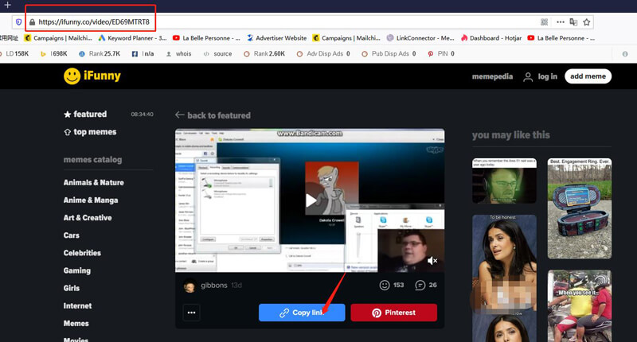Click the source toolbar item
The image size is (637, 342).
coord(217,53)
